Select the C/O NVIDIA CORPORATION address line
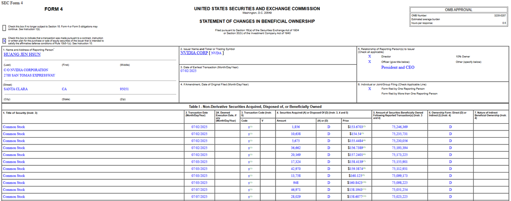The width and height of the screenshot is (511, 201). (x=26, y=70)
